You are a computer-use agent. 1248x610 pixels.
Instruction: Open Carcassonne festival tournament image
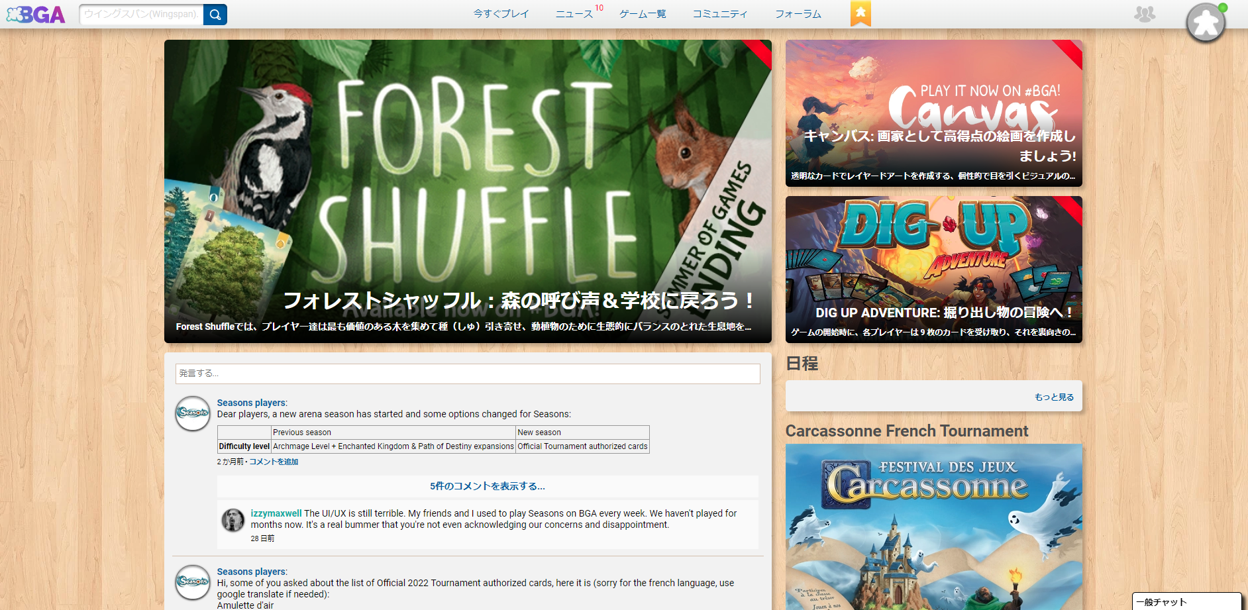[934, 527]
